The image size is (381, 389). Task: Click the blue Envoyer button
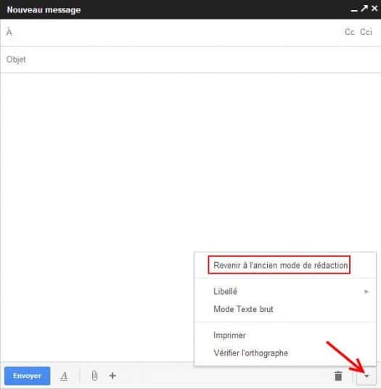tap(28, 376)
